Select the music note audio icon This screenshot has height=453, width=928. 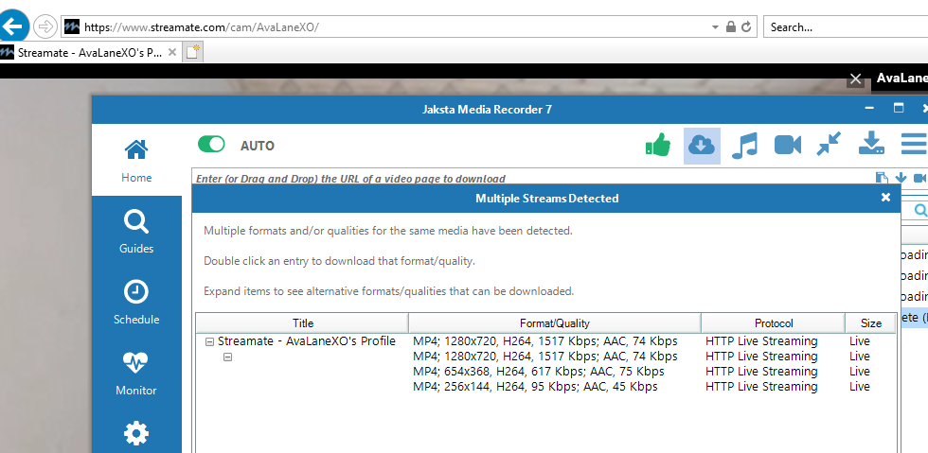click(744, 146)
